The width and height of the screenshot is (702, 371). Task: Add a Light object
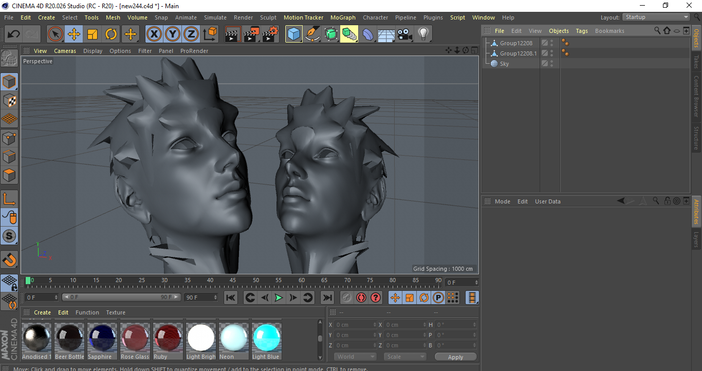pos(423,34)
